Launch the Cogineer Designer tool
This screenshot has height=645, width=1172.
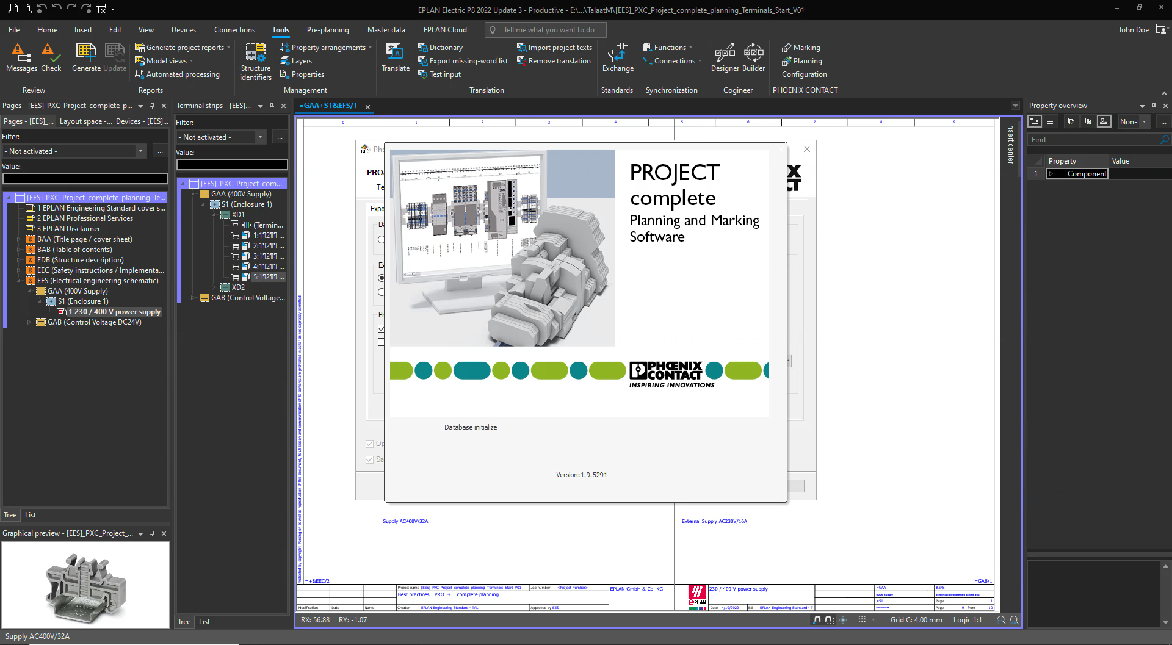pos(725,57)
